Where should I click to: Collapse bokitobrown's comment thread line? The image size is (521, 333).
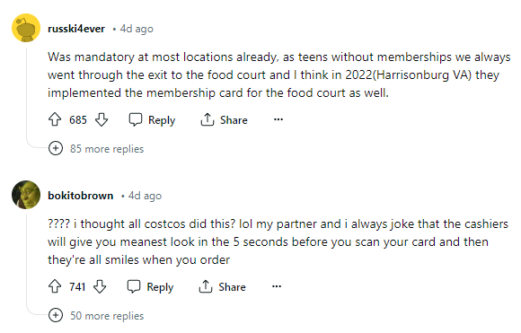tap(27, 261)
